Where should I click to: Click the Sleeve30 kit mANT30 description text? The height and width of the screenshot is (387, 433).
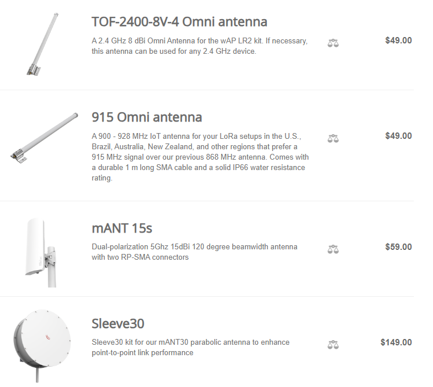pos(190,347)
